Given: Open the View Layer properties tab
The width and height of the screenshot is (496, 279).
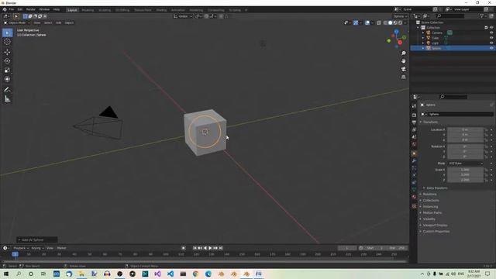Looking at the screenshot, I should coord(414,129).
